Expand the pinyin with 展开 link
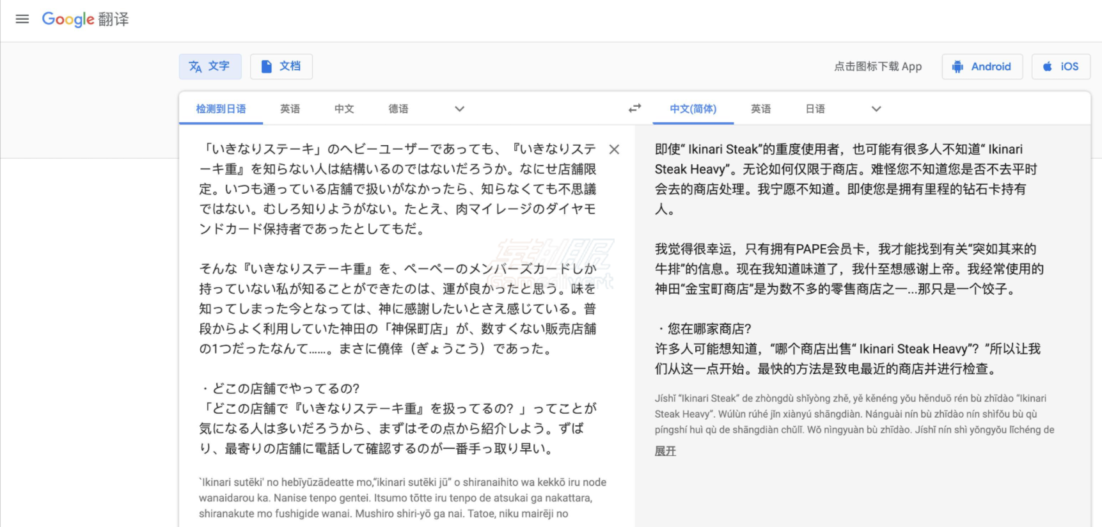Viewport: 1102px width, 527px height. [x=665, y=451]
